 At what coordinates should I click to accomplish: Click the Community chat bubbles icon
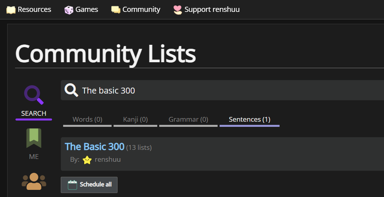point(116,10)
